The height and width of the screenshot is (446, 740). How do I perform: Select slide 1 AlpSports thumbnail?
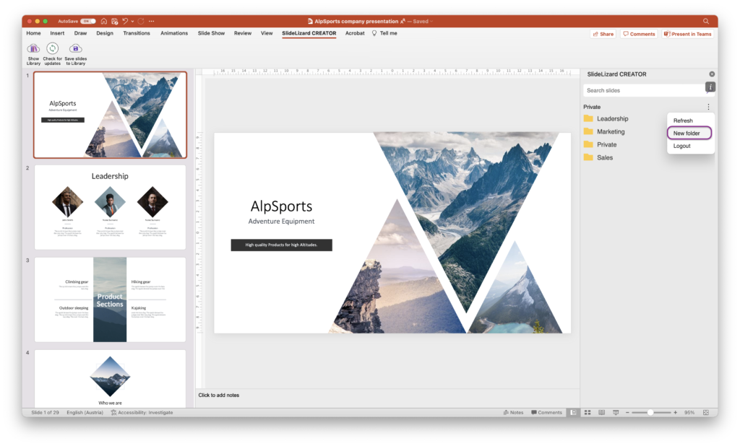[110, 115]
